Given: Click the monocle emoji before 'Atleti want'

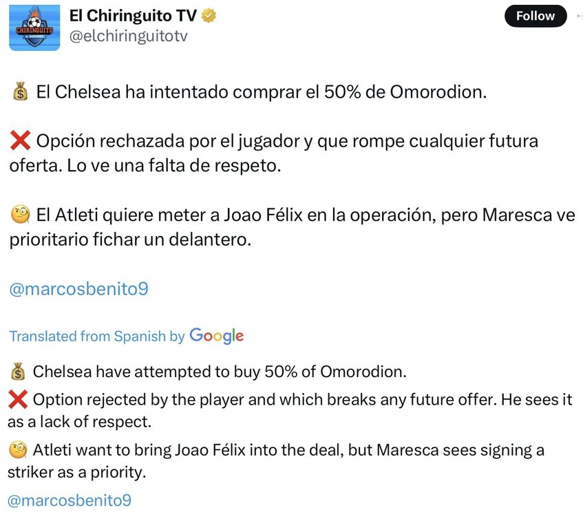Looking at the screenshot, I should [x=18, y=450].
